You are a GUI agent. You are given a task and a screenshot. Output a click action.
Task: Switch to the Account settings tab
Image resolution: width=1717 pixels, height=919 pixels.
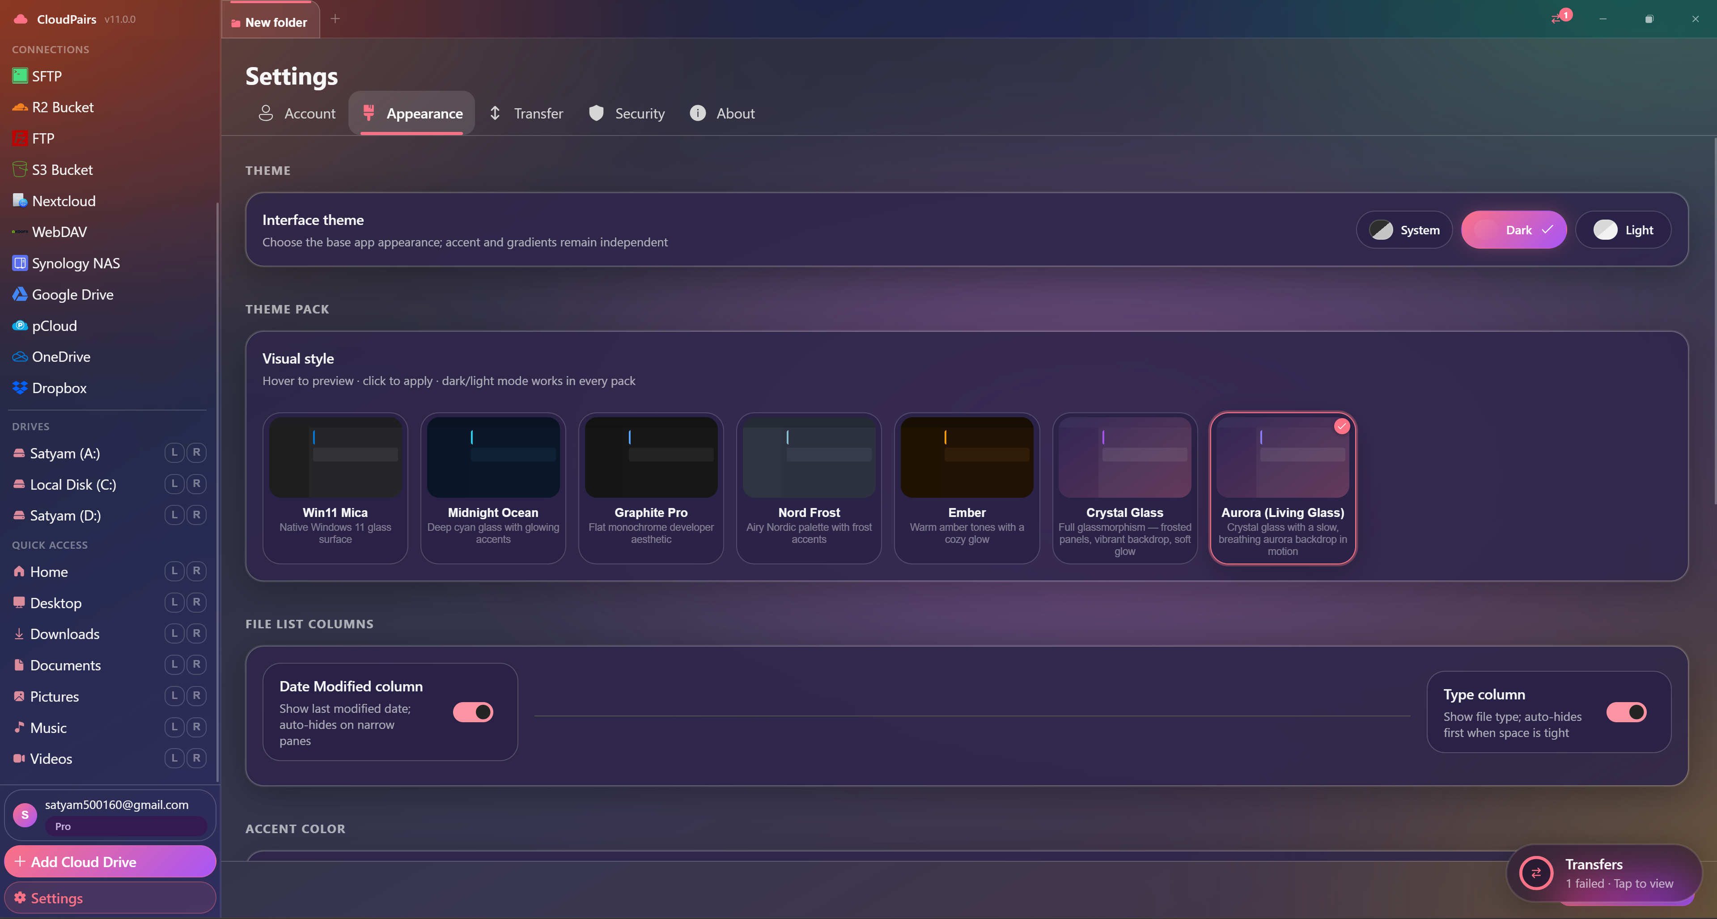pos(297,113)
